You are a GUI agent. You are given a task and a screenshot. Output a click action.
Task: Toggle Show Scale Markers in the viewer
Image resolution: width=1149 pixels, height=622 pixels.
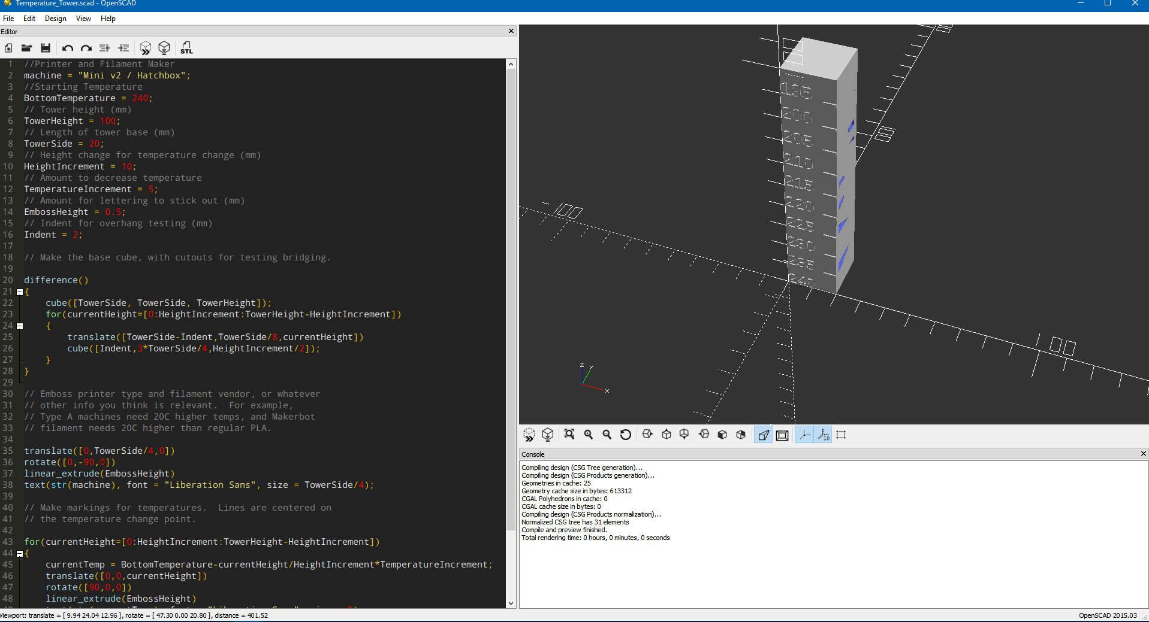pos(824,435)
